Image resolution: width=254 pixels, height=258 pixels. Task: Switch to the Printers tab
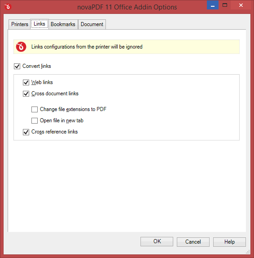pos(20,24)
